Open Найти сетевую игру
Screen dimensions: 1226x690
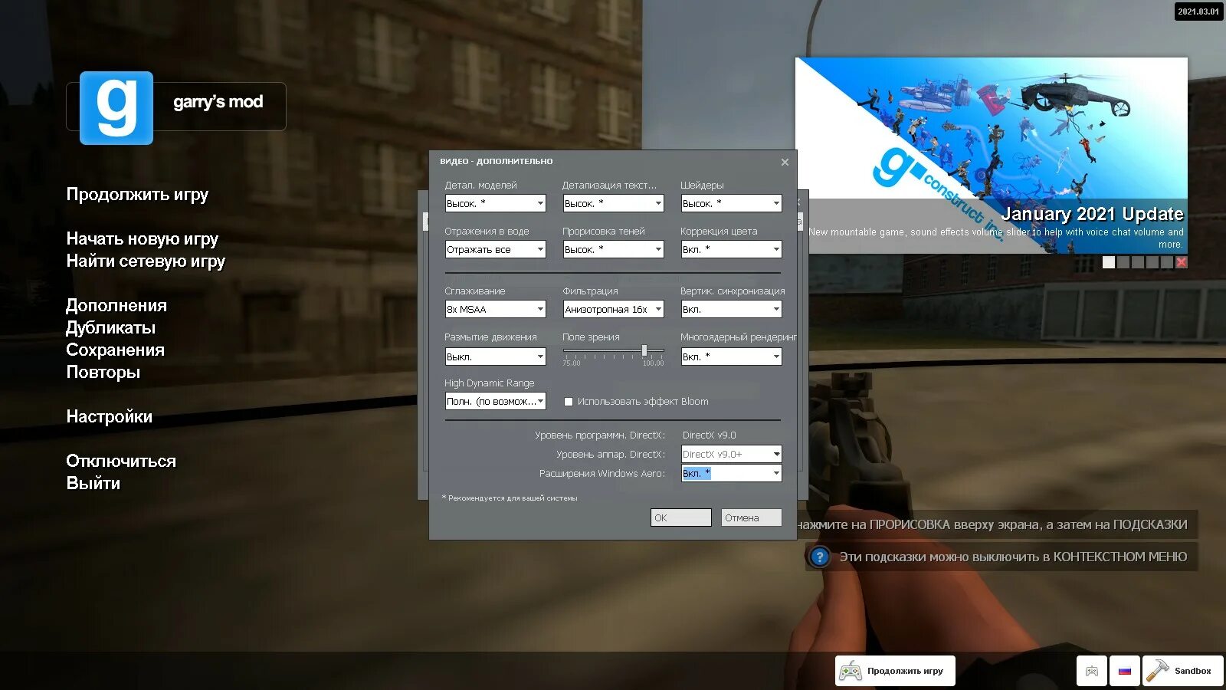[x=146, y=261]
